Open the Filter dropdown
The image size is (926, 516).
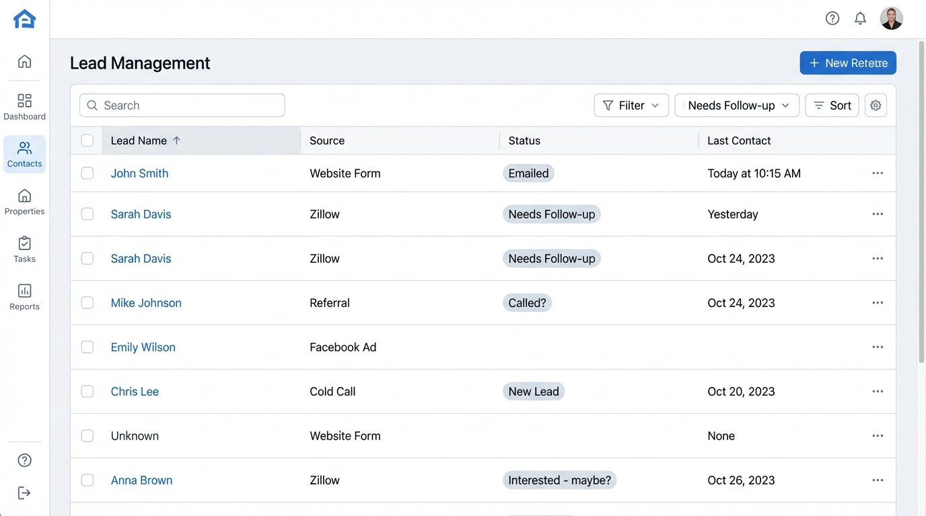[631, 105]
